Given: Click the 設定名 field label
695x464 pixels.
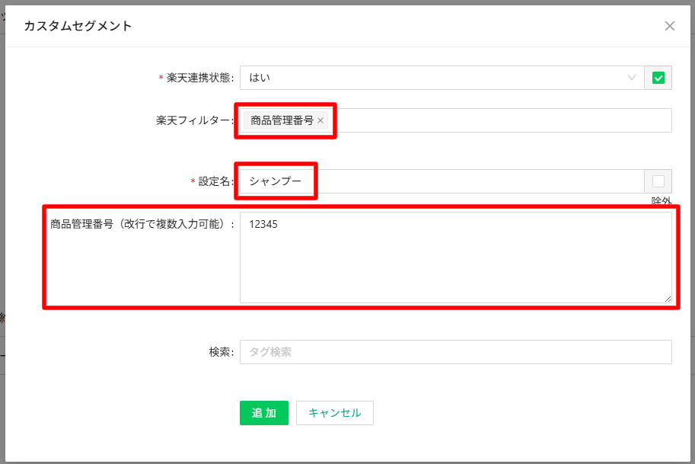Looking at the screenshot, I should [x=215, y=181].
